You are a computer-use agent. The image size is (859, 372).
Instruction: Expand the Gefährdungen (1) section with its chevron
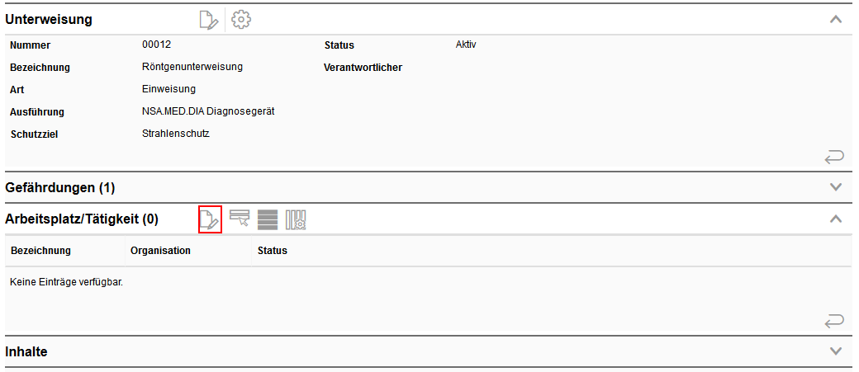pyautogui.click(x=835, y=187)
